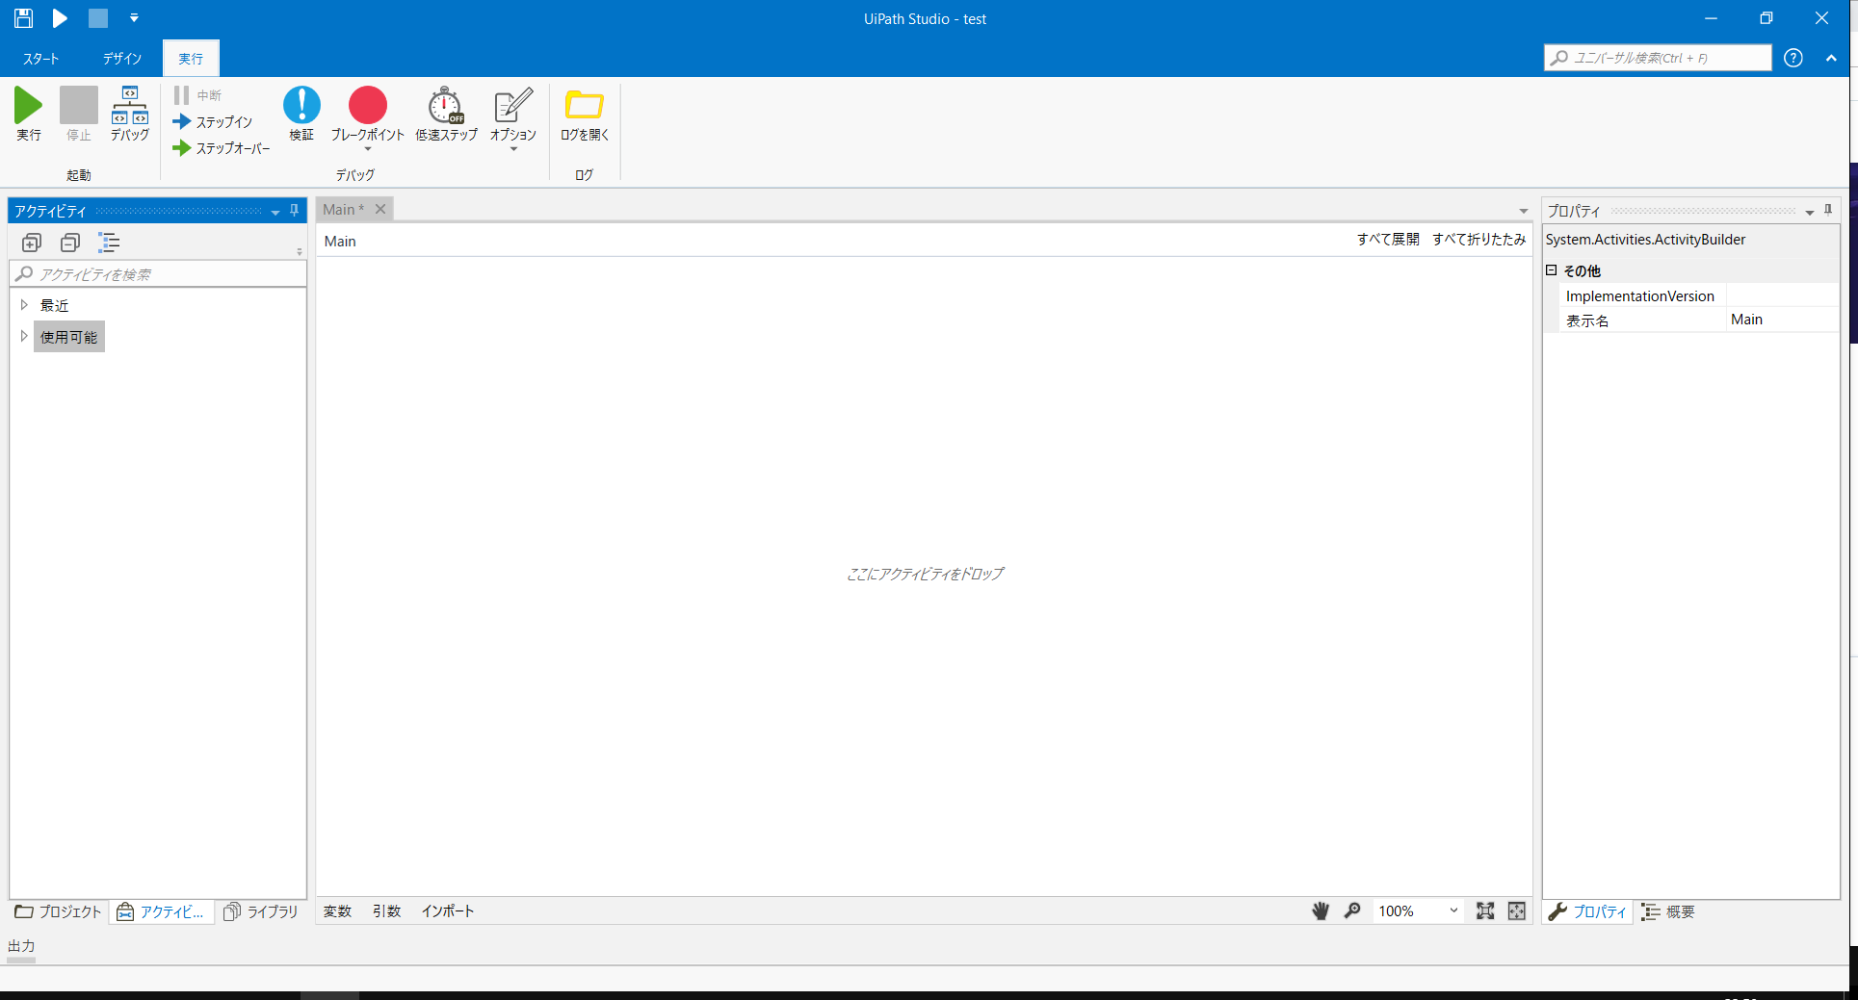Activate the pan hand tool

[x=1321, y=910]
